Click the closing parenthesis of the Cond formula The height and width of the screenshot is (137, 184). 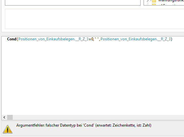click(x=172, y=39)
